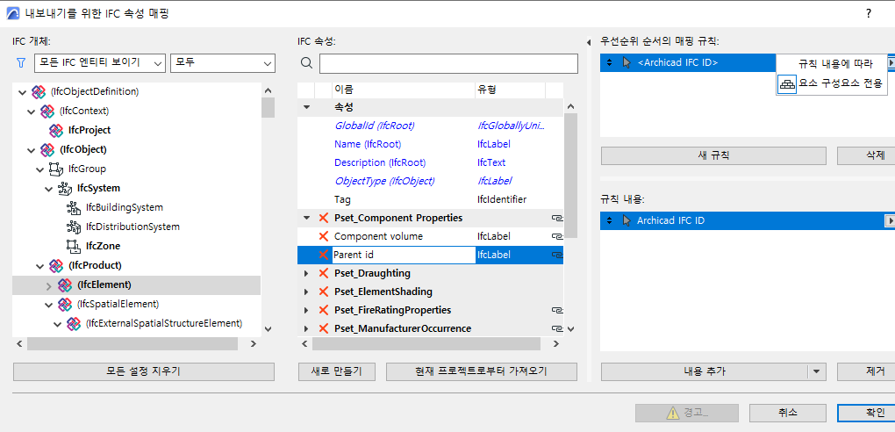Viewport: 895px width, 432px height.
Task: Select (IfcExternalSpatialStructureElement) tree item
Action: (x=164, y=323)
